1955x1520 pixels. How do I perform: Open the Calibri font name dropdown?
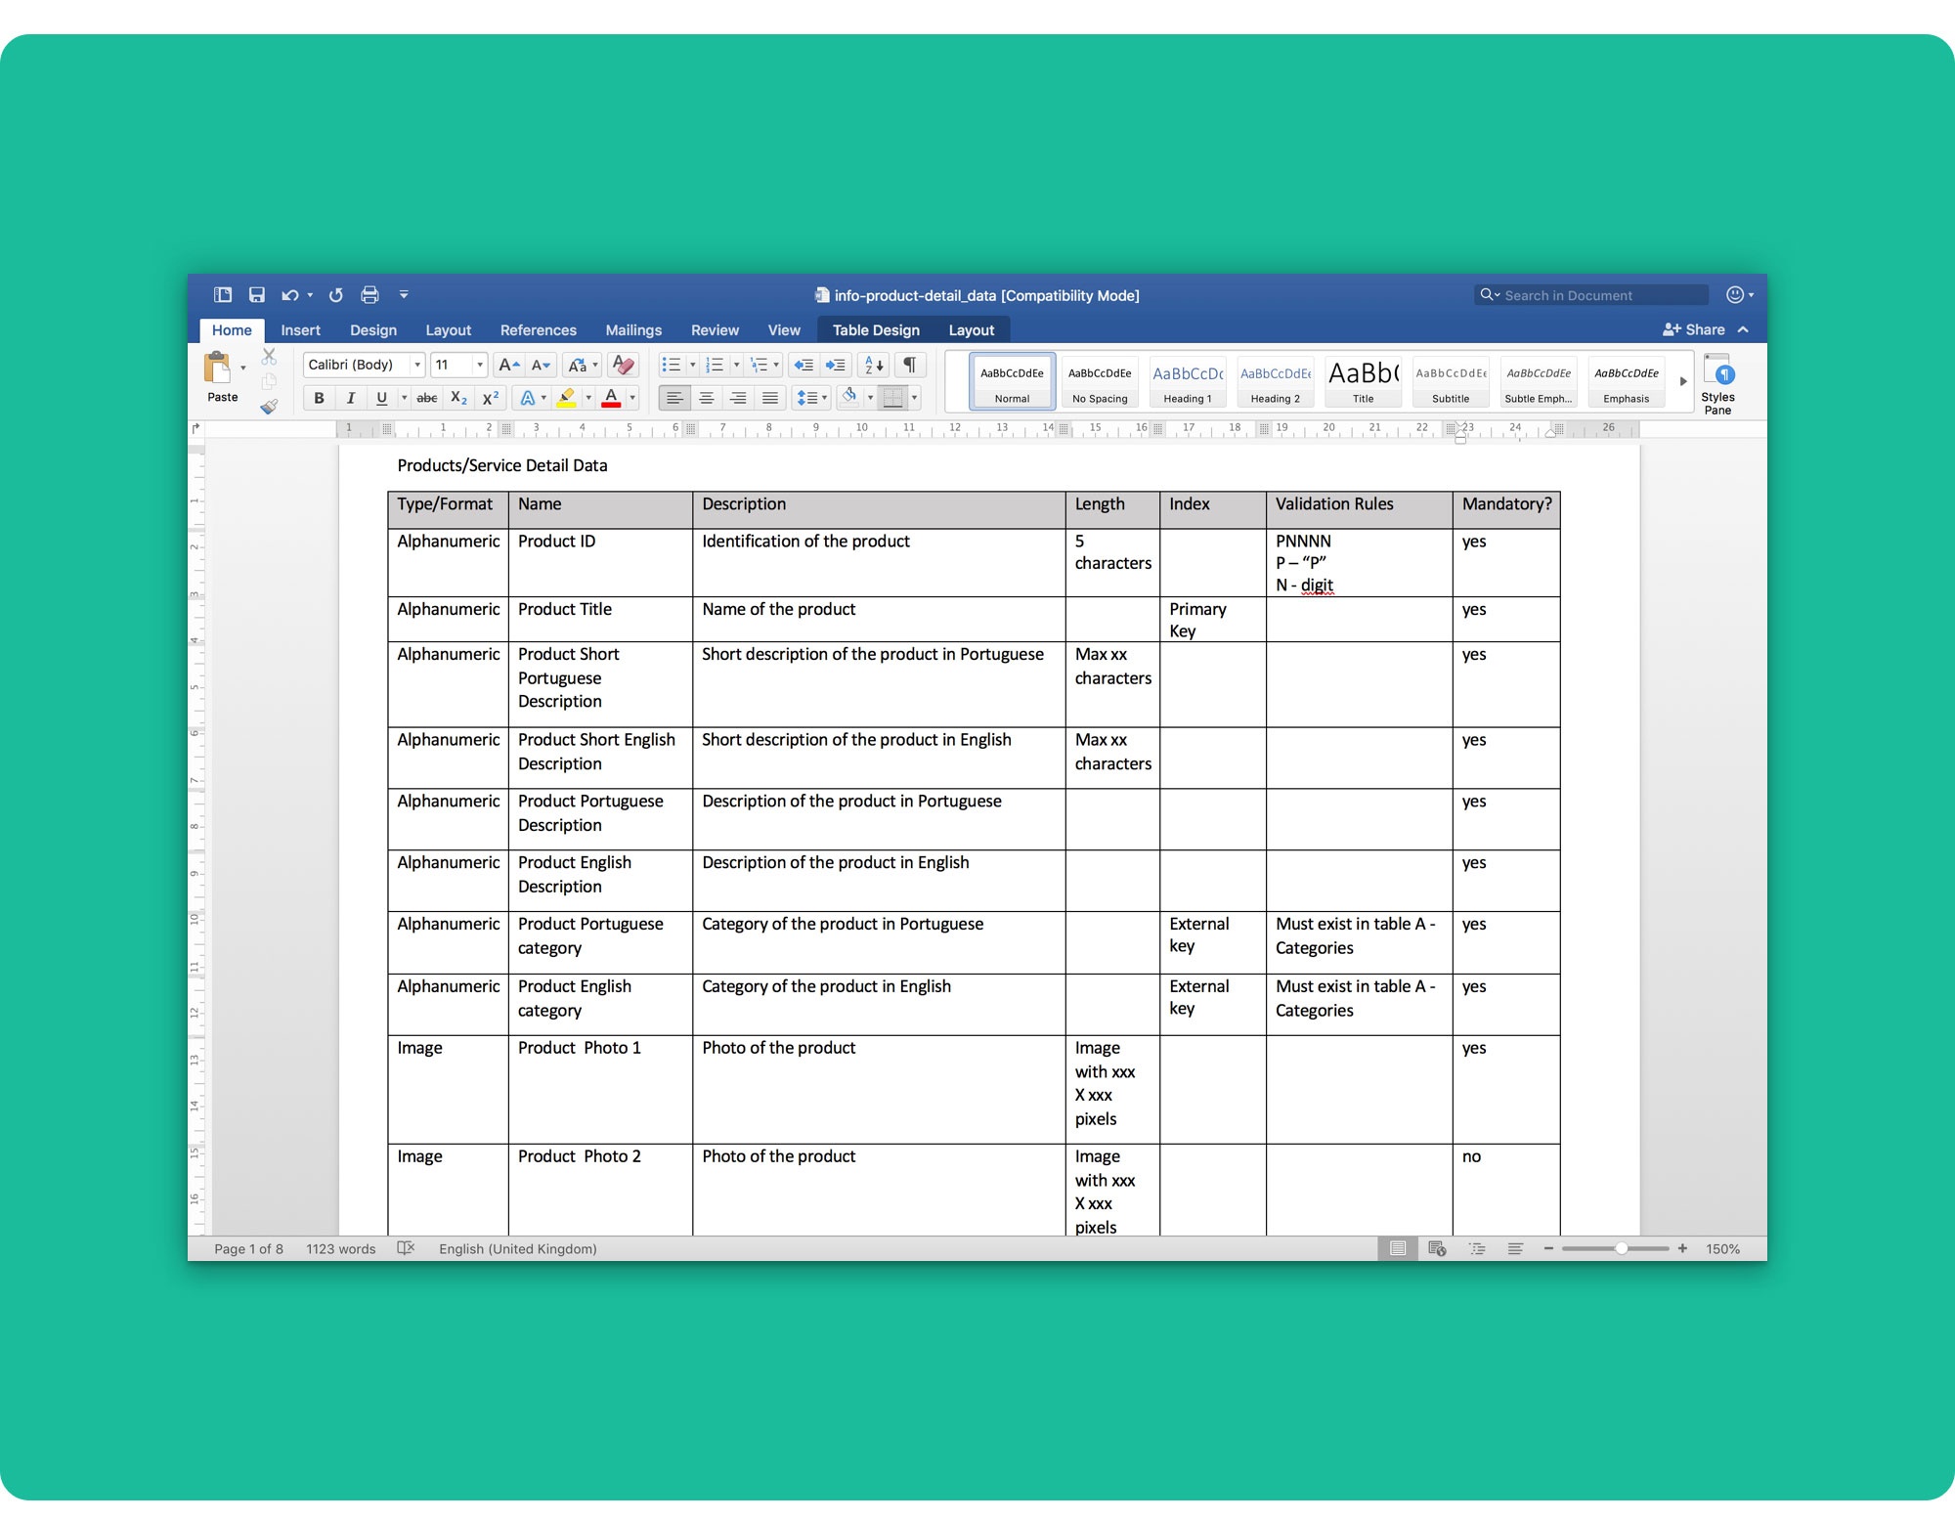click(x=417, y=365)
